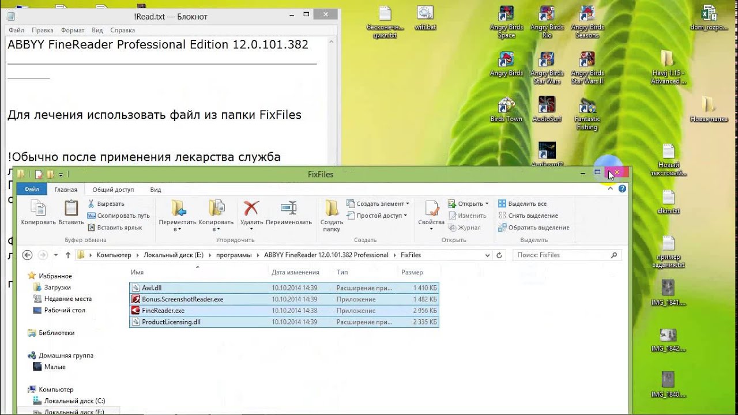Open the Open (Открыть) dropdown arrow

pyautogui.click(x=487, y=204)
